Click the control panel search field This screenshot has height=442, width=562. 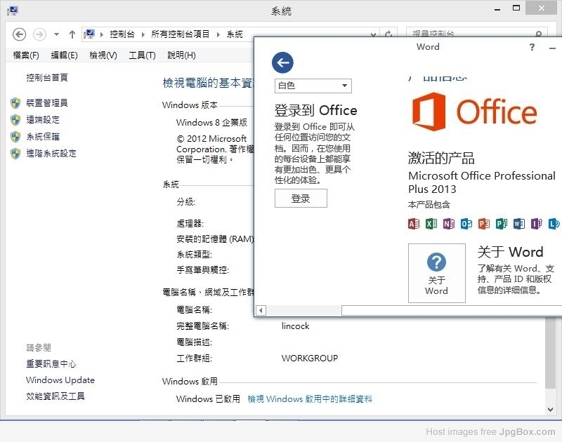[469, 34]
